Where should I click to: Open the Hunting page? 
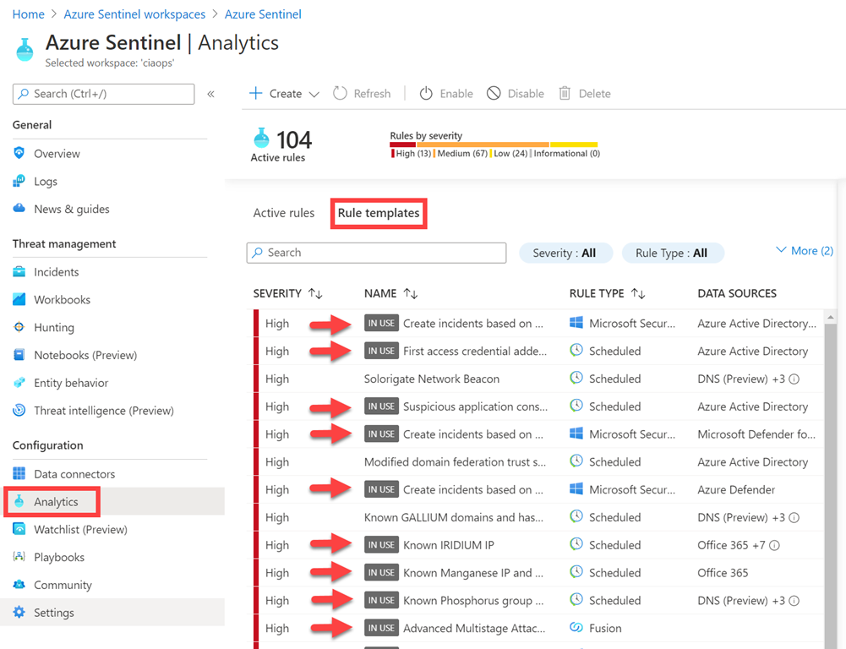coord(53,328)
